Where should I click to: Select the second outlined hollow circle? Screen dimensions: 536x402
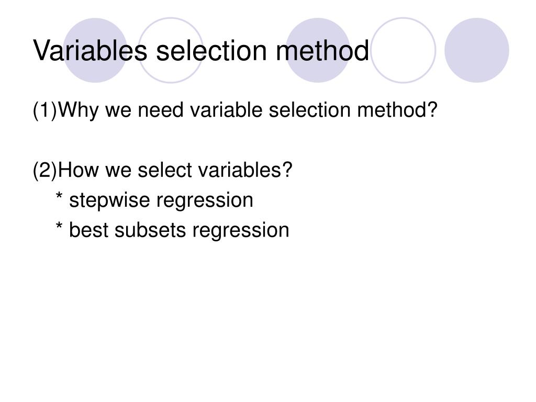pyautogui.click(x=171, y=50)
